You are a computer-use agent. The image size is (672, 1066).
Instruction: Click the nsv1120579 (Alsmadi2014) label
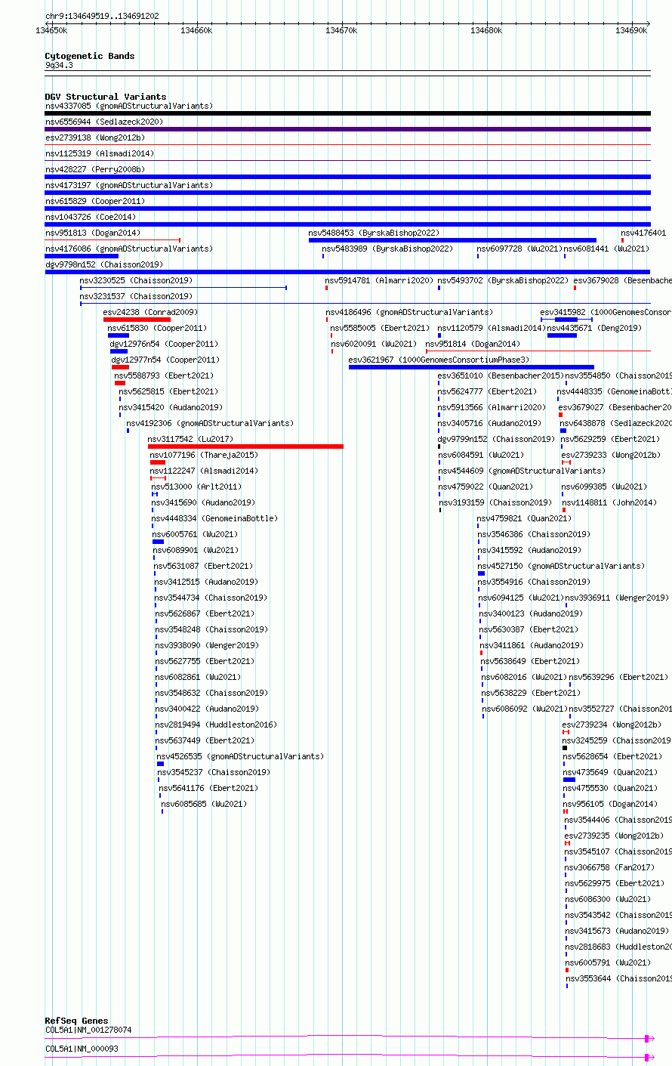tap(492, 328)
